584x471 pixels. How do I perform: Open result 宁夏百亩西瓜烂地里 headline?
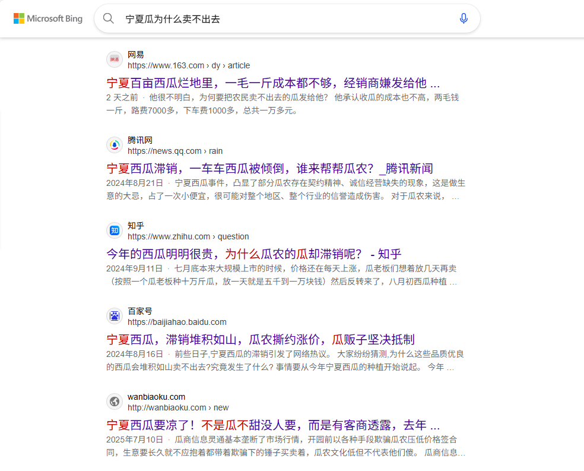coord(273,83)
